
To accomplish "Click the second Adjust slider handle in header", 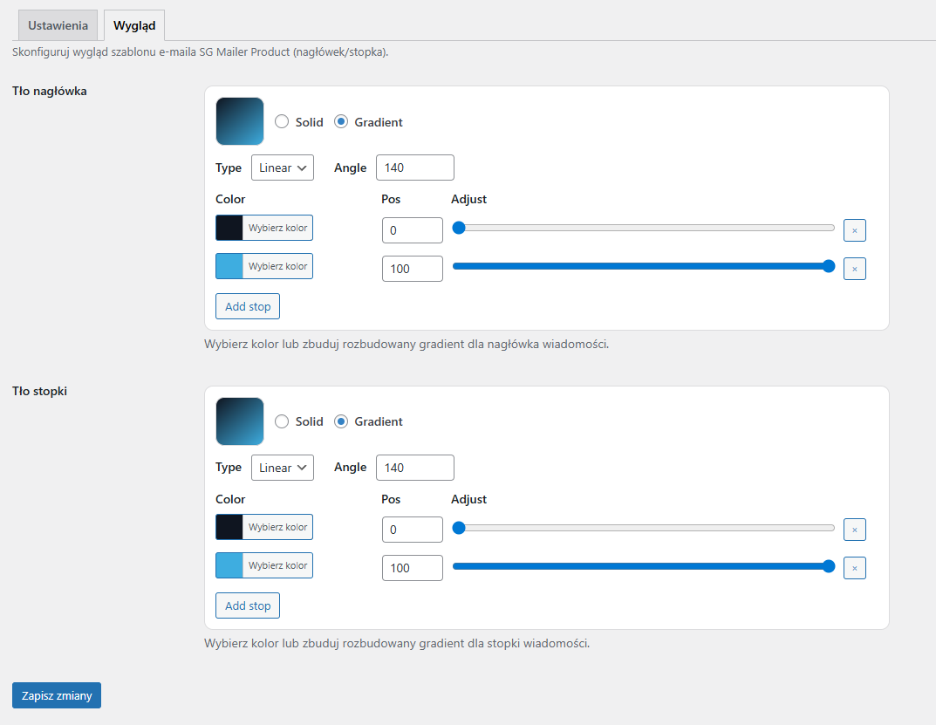I will [x=829, y=266].
